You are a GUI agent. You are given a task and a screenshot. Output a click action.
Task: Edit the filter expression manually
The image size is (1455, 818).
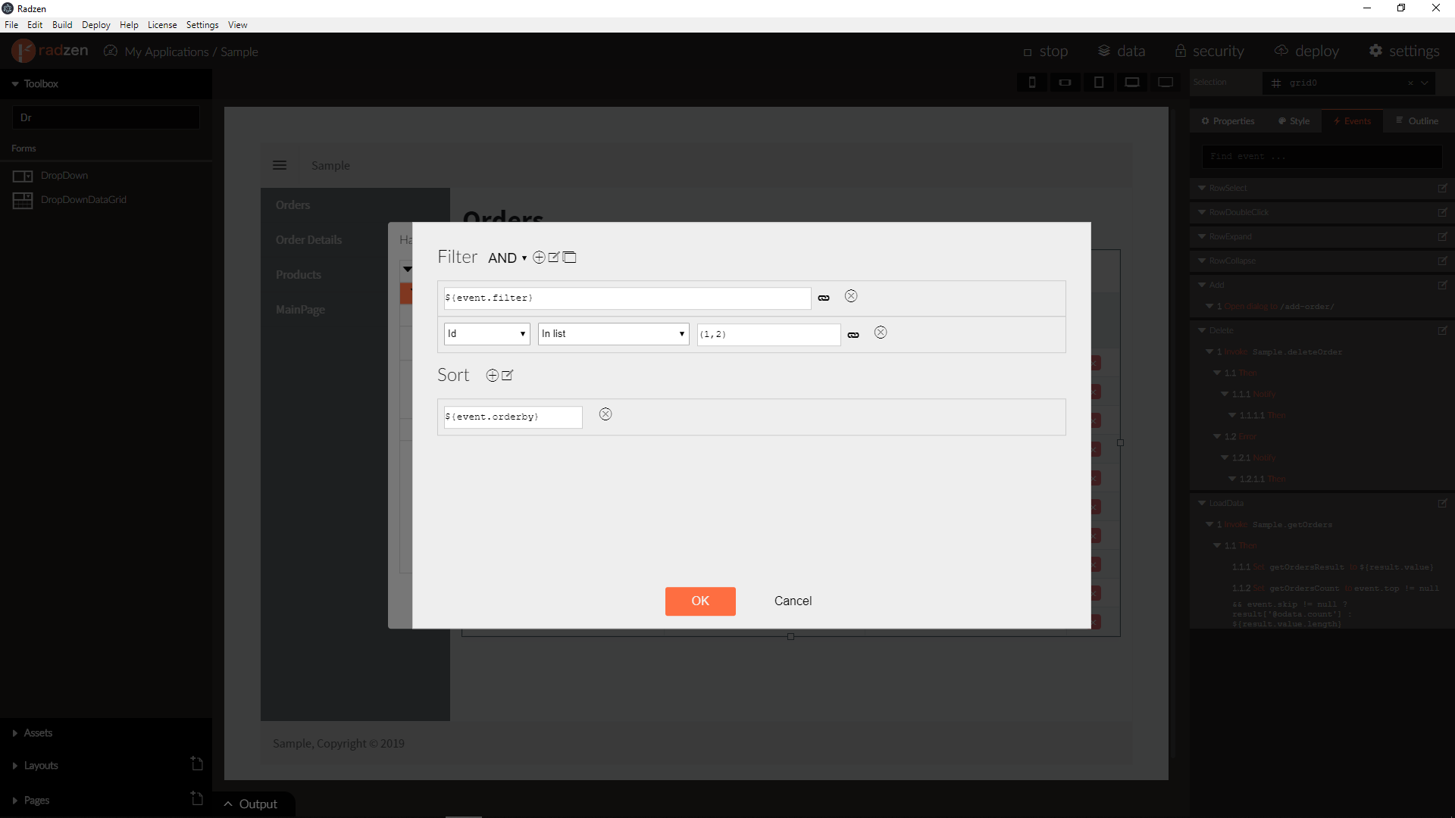[x=554, y=258]
